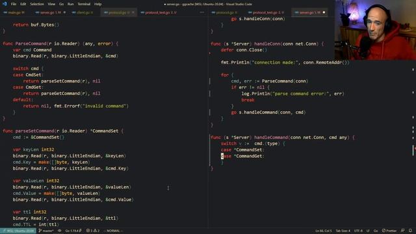Click 'var ttl int32' line
Viewport: 416px width, 234px height.
coord(29,212)
